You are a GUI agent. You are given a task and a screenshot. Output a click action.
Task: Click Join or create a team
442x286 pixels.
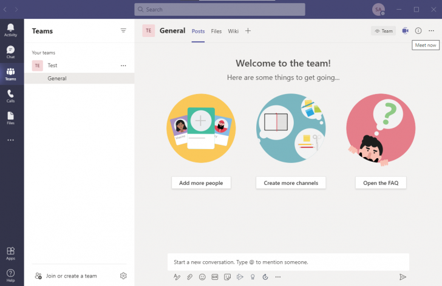[66, 276]
